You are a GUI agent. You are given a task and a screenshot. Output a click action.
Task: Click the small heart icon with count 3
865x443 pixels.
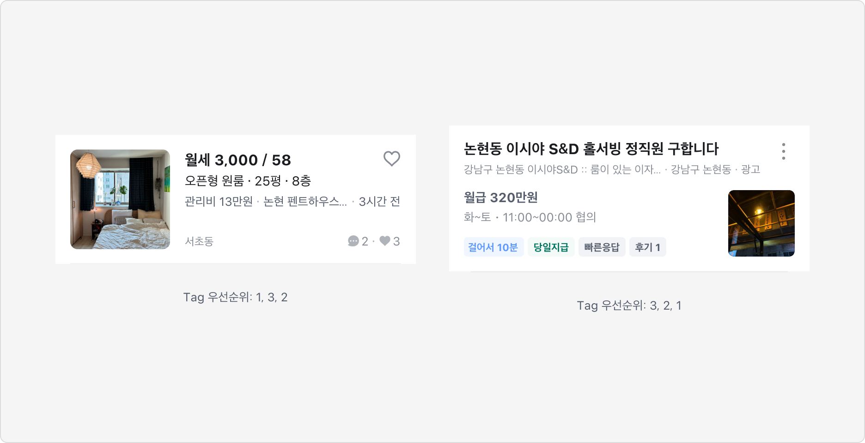(385, 241)
